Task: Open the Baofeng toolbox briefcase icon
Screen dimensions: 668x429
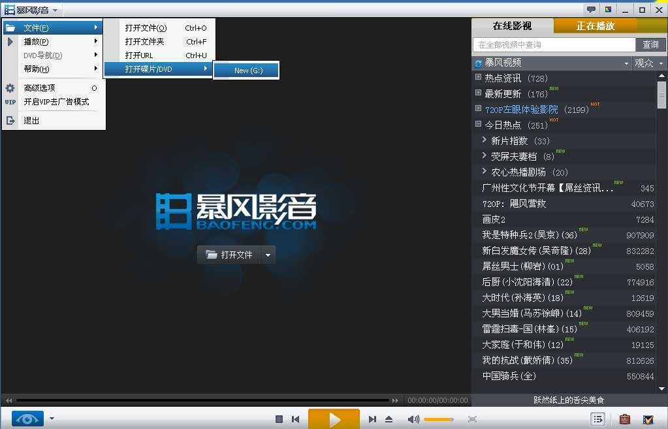Action: pyautogui.click(x=624, y=419)
